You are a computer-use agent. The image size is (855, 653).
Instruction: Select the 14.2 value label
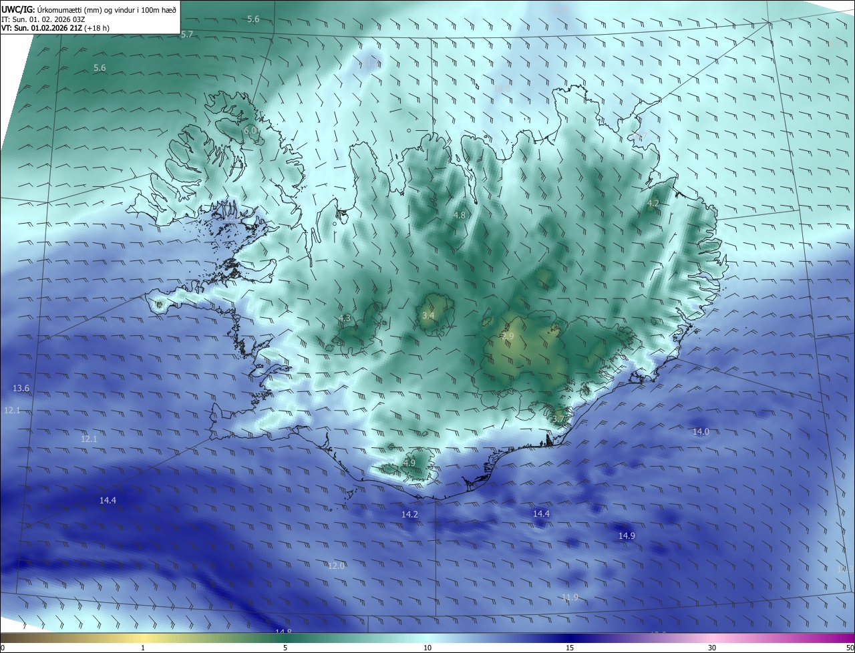click(409, 514)
